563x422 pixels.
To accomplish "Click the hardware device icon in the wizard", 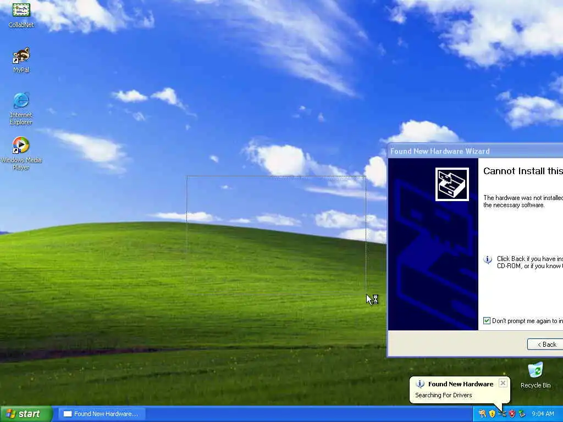I will click(x=452, y=184).
